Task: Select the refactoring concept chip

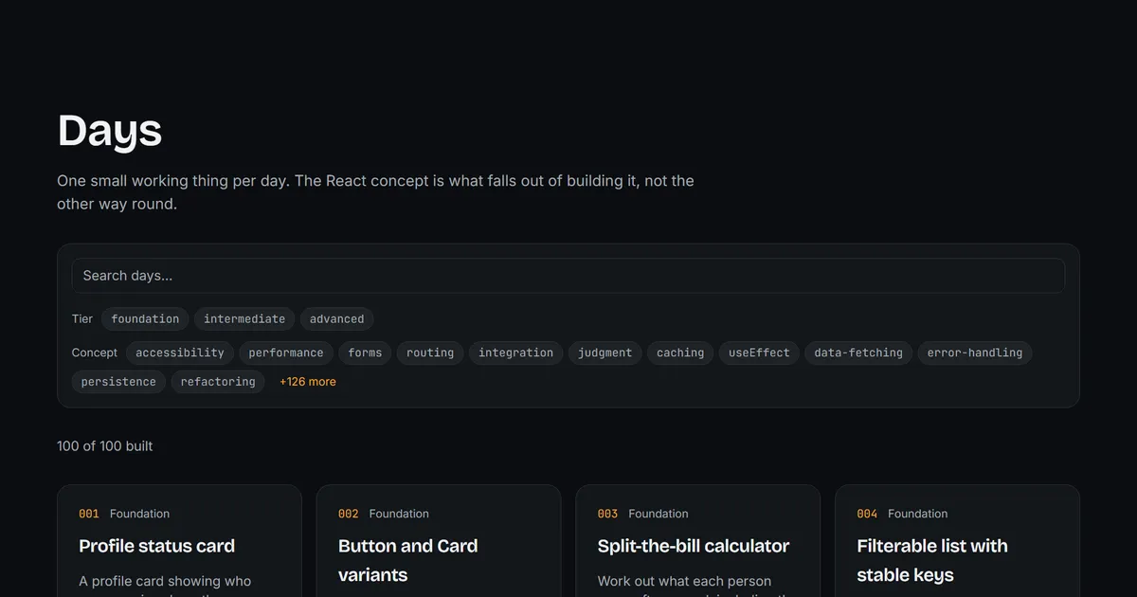Action: pyautogui.click(x=218, y=382)
